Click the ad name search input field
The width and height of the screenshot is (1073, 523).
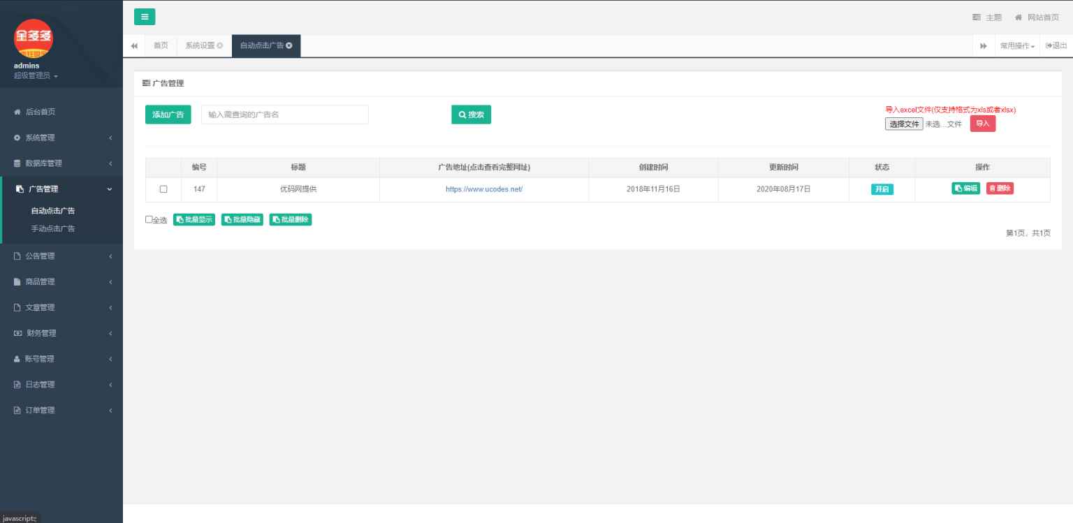coord(284,115)
